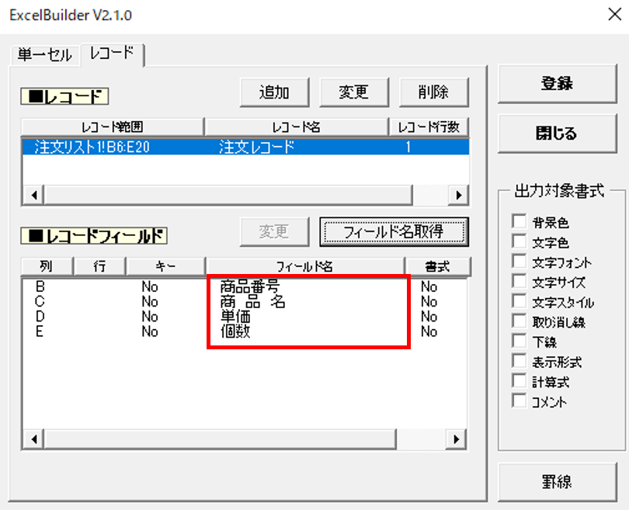Switch to the 単一セル tab

pyautogui.click(x=45, y=54)
